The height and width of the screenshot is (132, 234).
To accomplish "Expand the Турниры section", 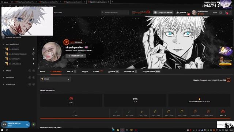I will pyautogui.click(x=3, y=77).
